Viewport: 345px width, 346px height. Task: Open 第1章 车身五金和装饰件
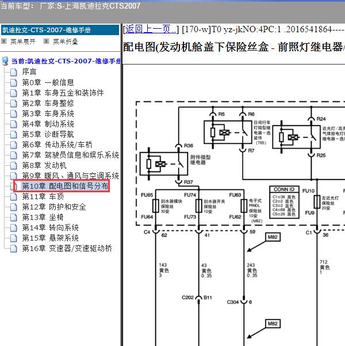[63, 93]
